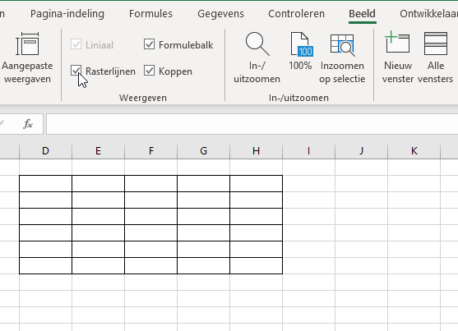The height and width of the screenshot is (331, 458).
Task: Select column H header
Action: 257,151
